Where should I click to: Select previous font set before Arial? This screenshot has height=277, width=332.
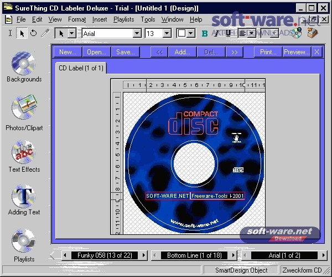tap(245, 255)
